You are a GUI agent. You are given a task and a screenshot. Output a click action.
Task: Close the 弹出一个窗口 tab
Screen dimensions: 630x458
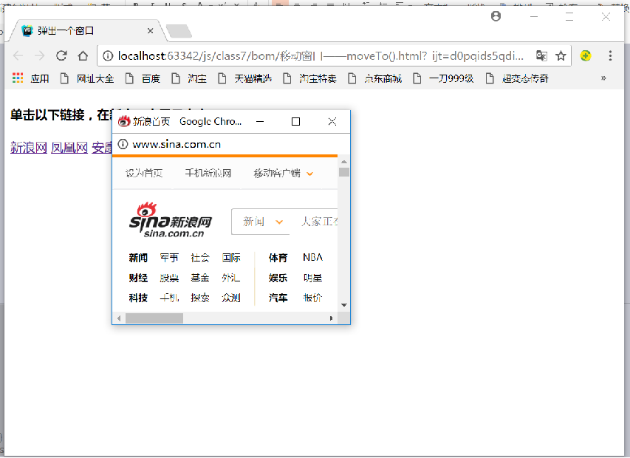(x=150, y=31)
